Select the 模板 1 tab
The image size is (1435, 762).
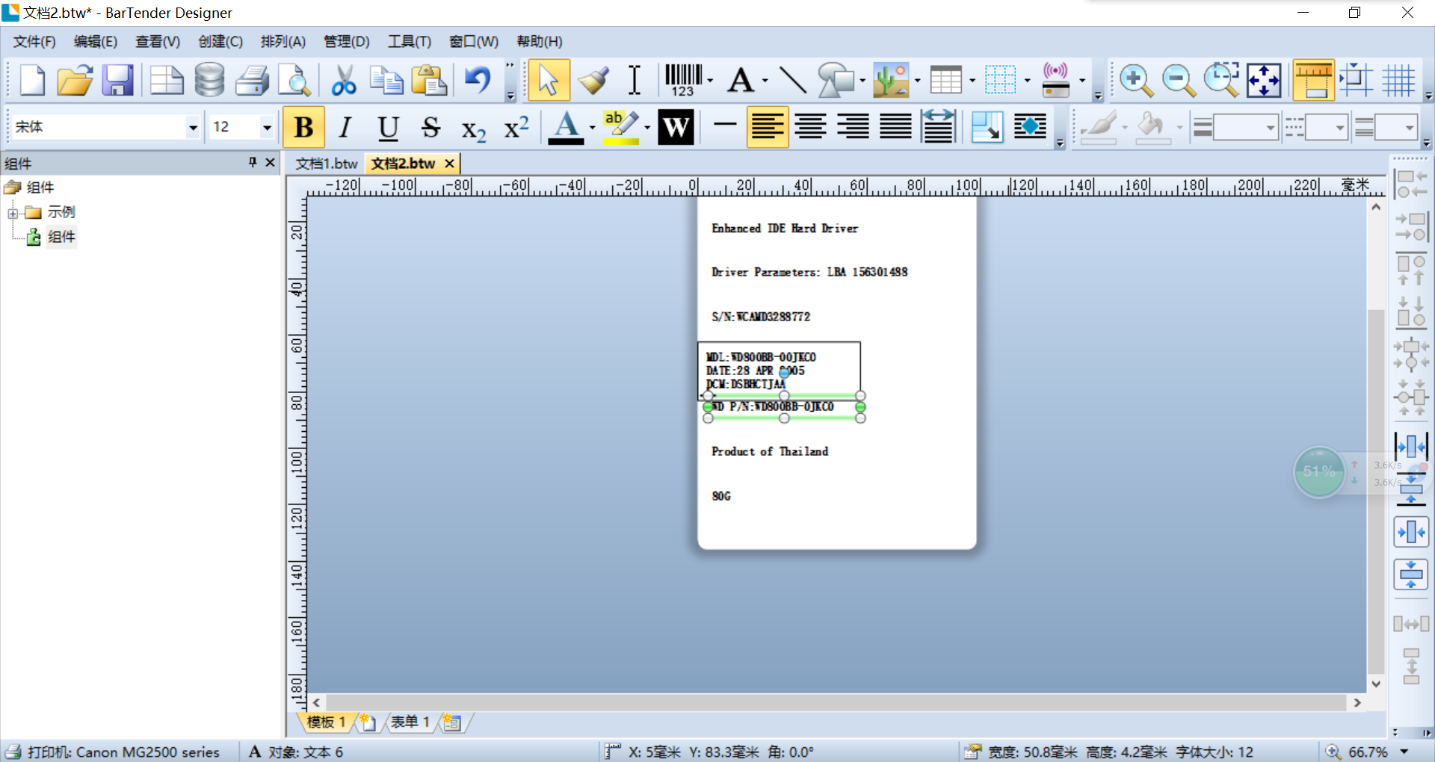pyautogui.click(x=326, y=722)
